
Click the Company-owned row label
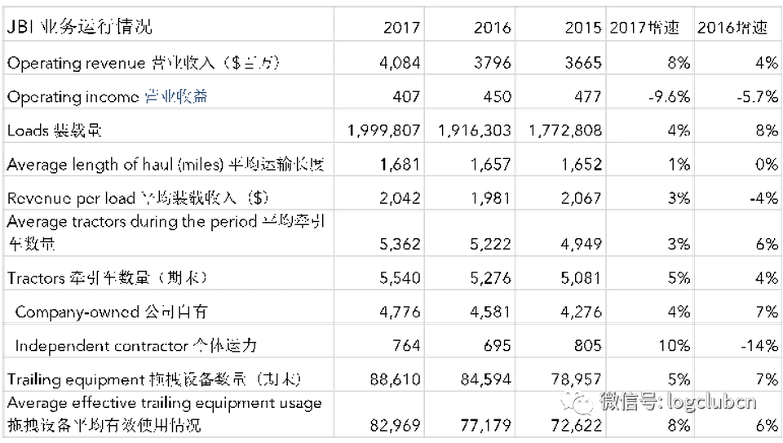[111, 312]
